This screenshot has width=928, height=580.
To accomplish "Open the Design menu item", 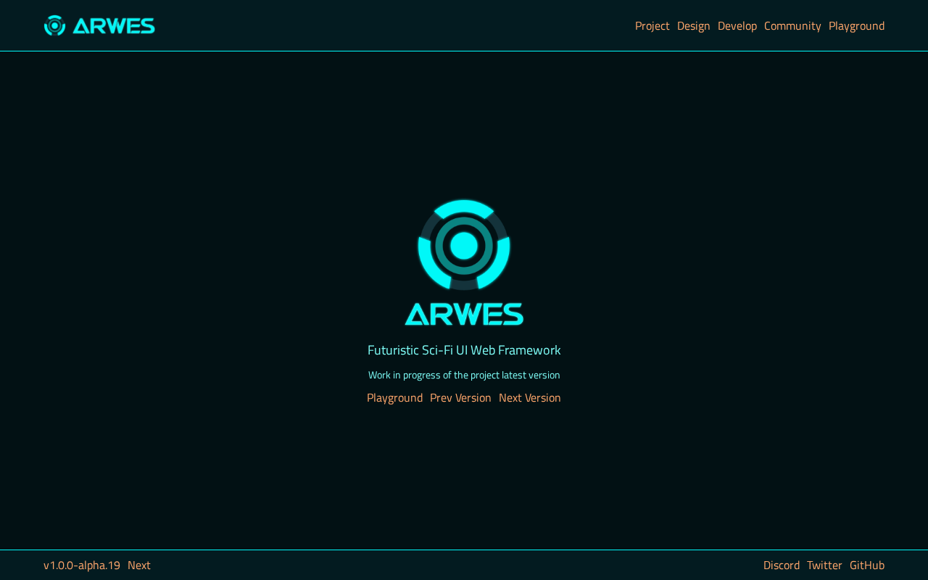I will [694, 26].
